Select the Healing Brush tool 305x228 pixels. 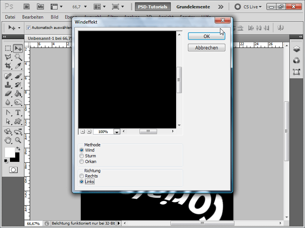[x=8, y=76]
